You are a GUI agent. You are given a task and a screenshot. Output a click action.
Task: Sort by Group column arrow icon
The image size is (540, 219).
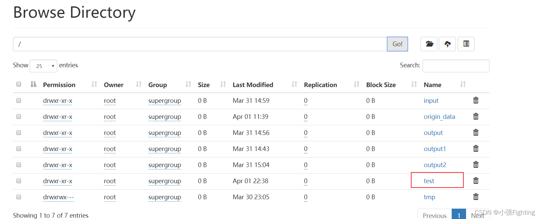pyautogui.click(x=188, y=84)
